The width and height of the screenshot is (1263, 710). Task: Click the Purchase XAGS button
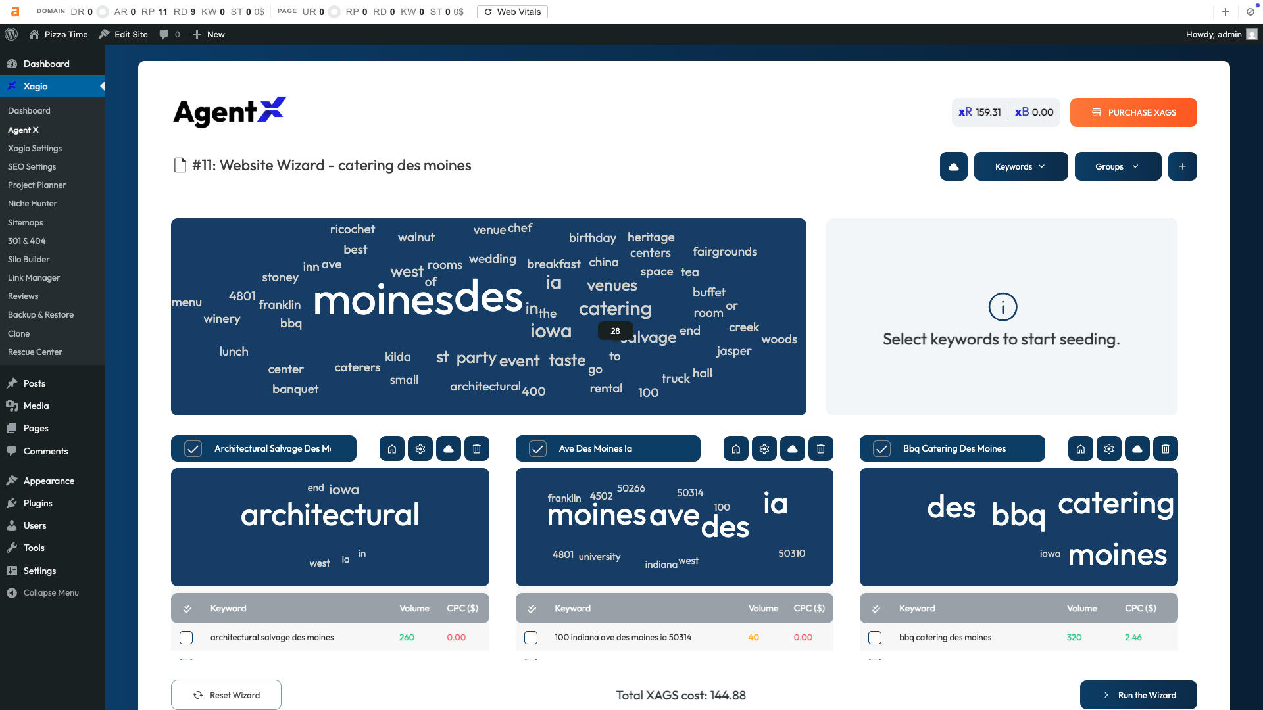coord(1133,112)
